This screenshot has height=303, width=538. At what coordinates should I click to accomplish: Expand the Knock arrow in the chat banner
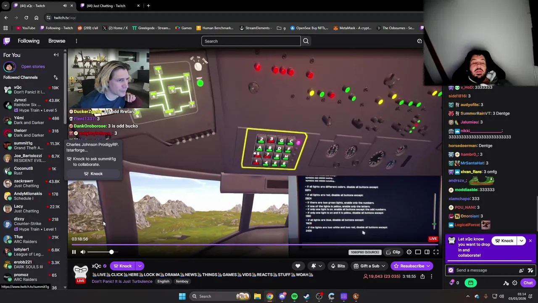coord(522,241)
